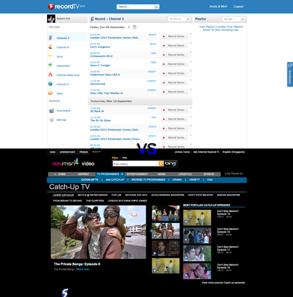Expand details arrow for Crimewatch 2012 row
The height and width of the screenshot is (297, 293).
pyautogui.click(x=191, y=52)
